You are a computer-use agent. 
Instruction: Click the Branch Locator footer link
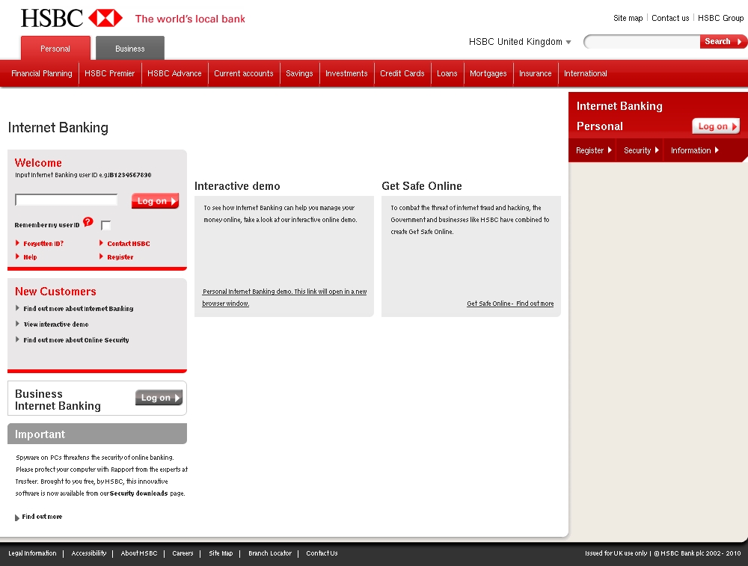[x=270, y=553]
